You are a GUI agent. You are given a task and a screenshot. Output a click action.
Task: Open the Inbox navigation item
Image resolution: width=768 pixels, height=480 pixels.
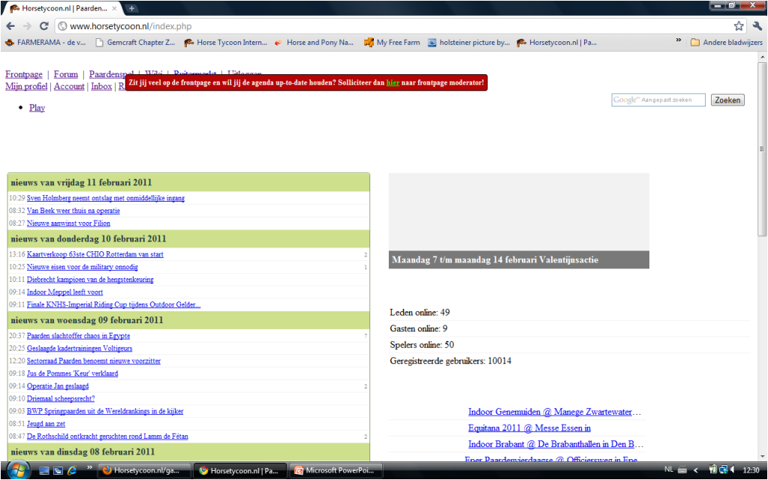[101, 86]
